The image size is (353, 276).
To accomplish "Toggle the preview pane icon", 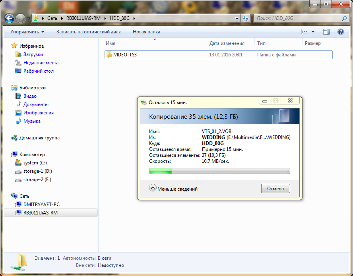I will (x=326, y=32).
